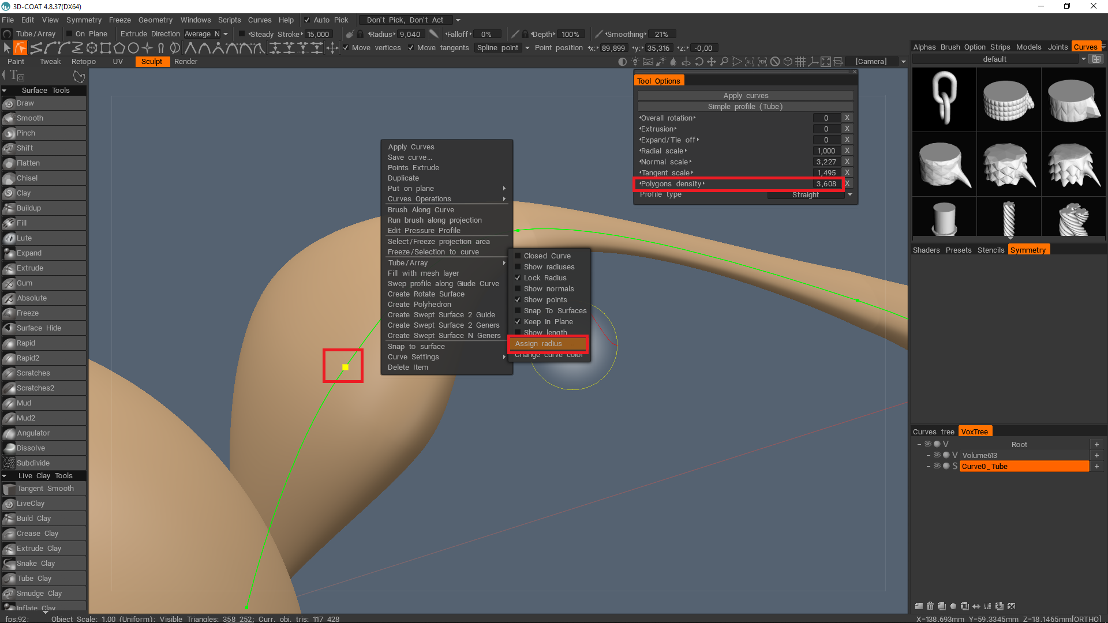
Task: Select the chain link model thumbnail
Action: [x=944, y=99]
